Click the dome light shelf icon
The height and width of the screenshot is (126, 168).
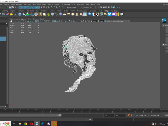65,14
